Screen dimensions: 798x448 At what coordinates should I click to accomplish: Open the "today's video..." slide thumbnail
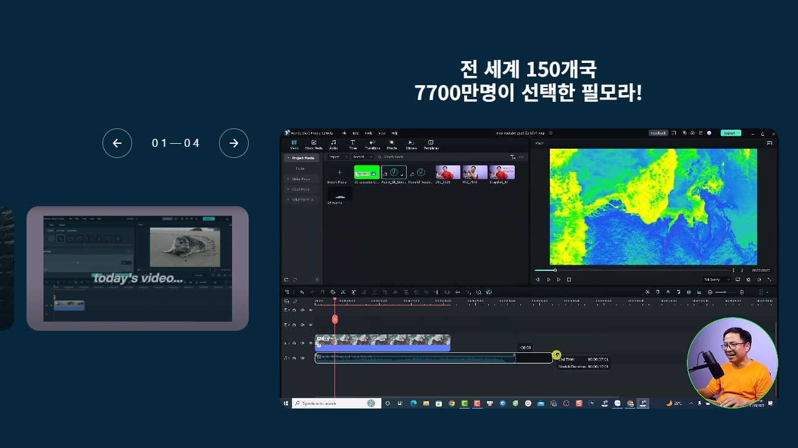[138, 268]
